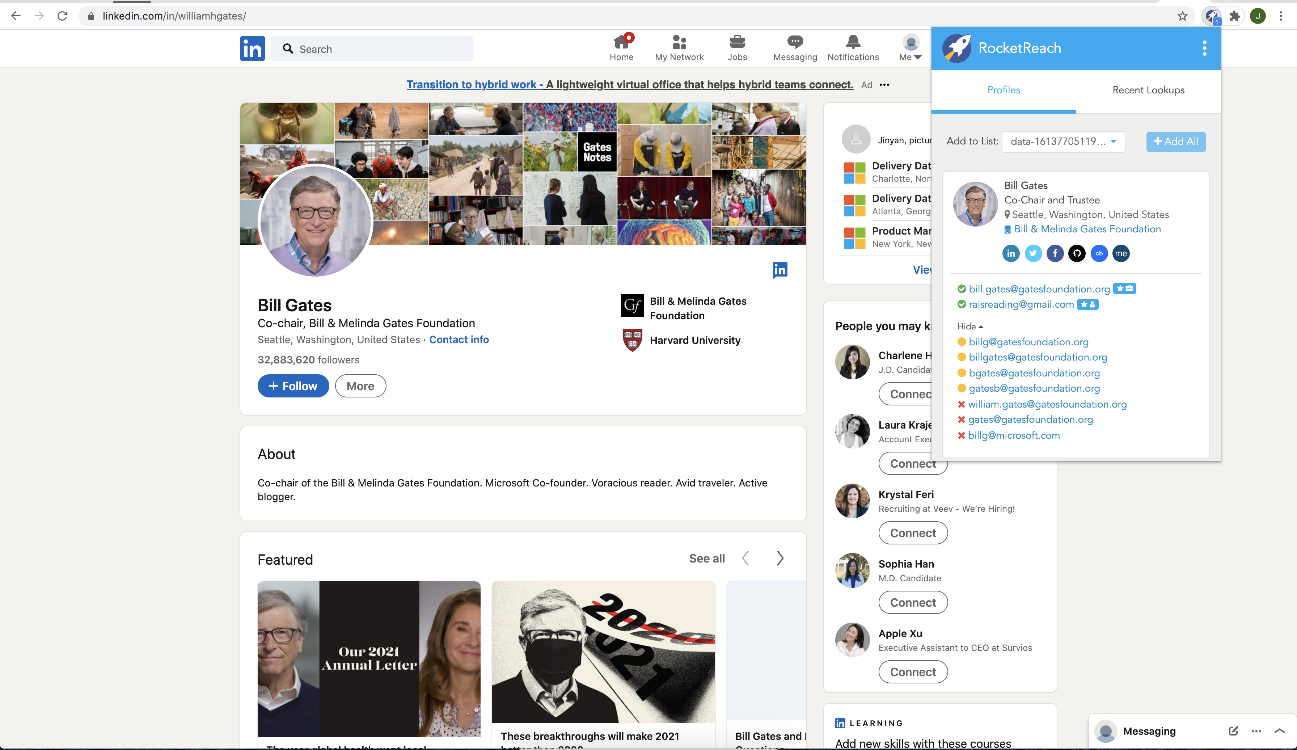The height and width of the screenshot is (750, 1297).
Task: Open the More button on profile
Action: click(360, 386)
